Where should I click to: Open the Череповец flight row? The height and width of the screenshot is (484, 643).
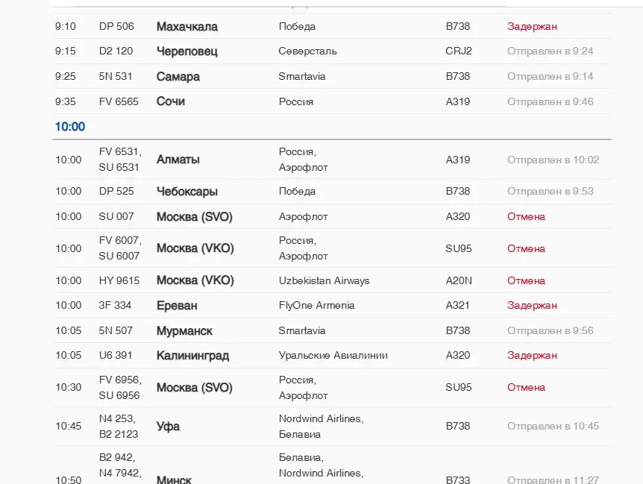tap(186, 51)
